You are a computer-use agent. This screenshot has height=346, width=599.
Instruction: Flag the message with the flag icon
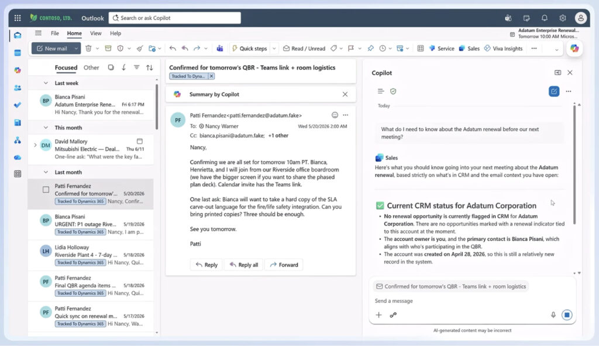[351, 49]
